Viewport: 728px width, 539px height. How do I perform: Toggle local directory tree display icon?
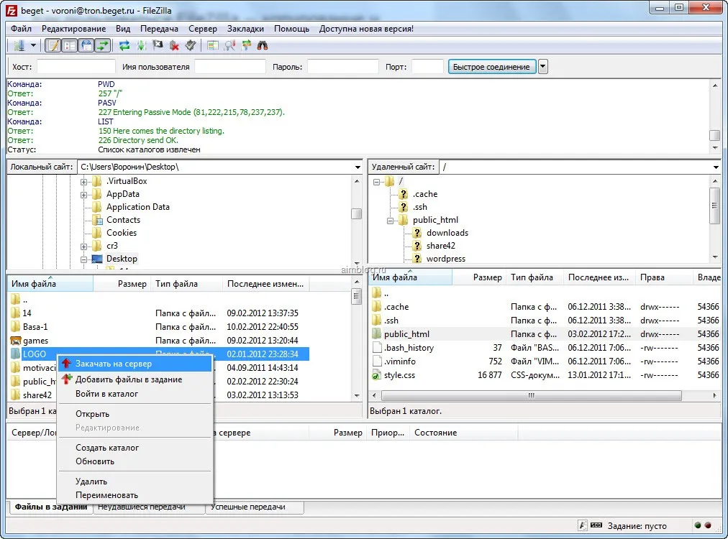[70, 45]
